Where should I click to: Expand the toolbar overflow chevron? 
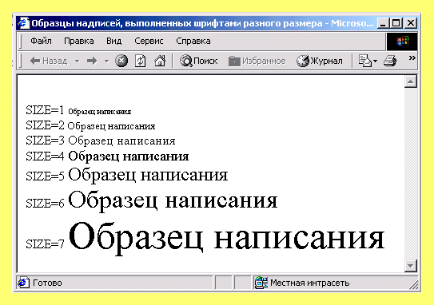pyautogui.click(x=412, y=57)
